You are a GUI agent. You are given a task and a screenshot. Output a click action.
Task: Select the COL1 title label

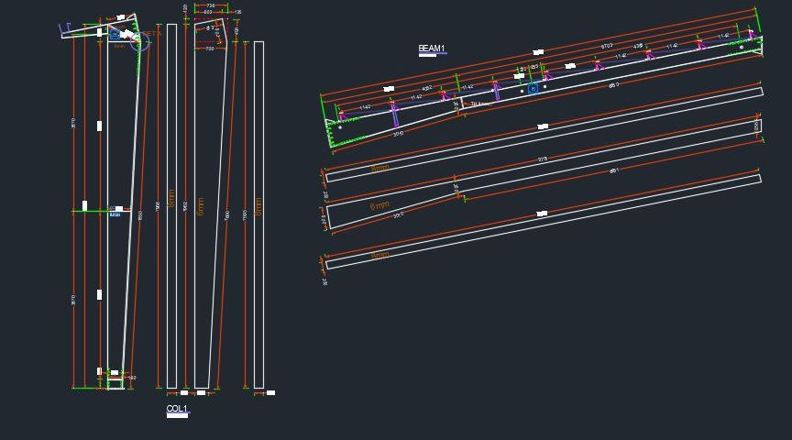click(176, 409)
